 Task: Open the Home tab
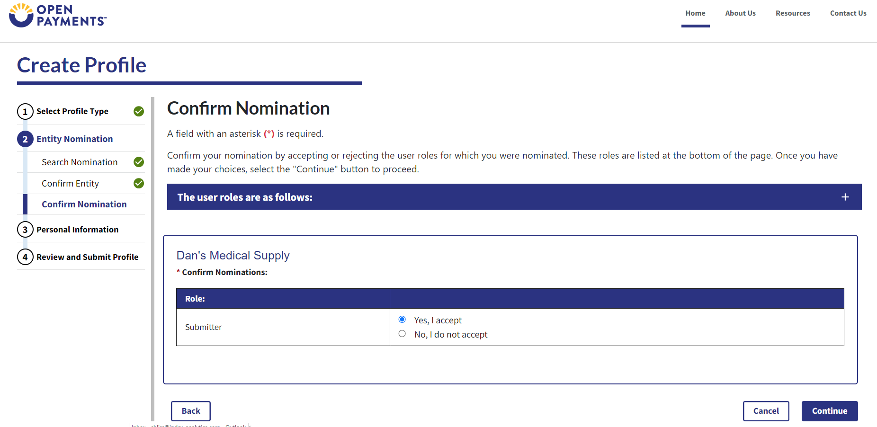click(x=695, y=13)
